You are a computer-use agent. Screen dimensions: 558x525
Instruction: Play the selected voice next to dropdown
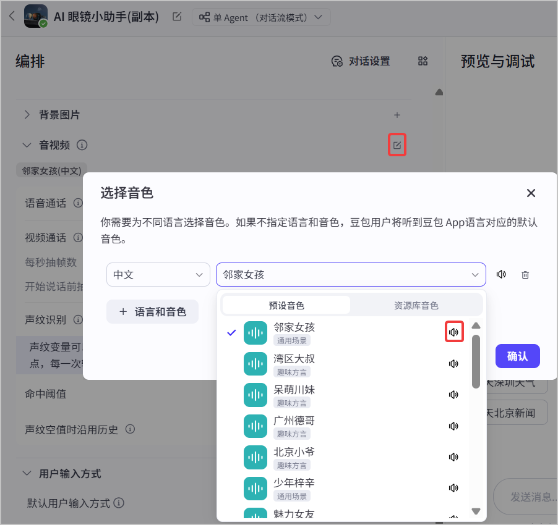pos(501,275)
